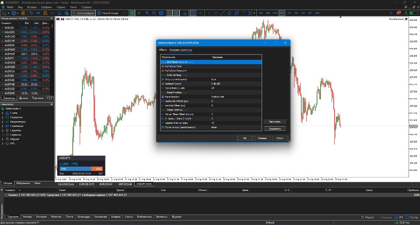The image size is (420, 225).
Task: Open the new chart toolbar icon
Action: tap(5, 13)
